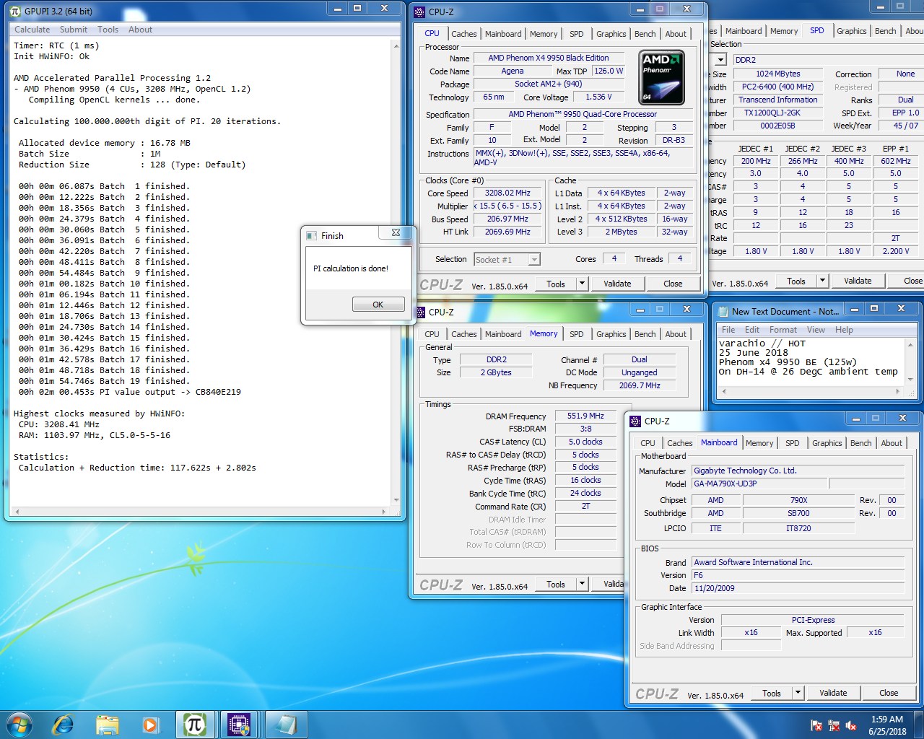This screenshot has height=739, width=924.
Task: Select Graphics tab in SPD CPU-Z window
Action: coord(851,31)
